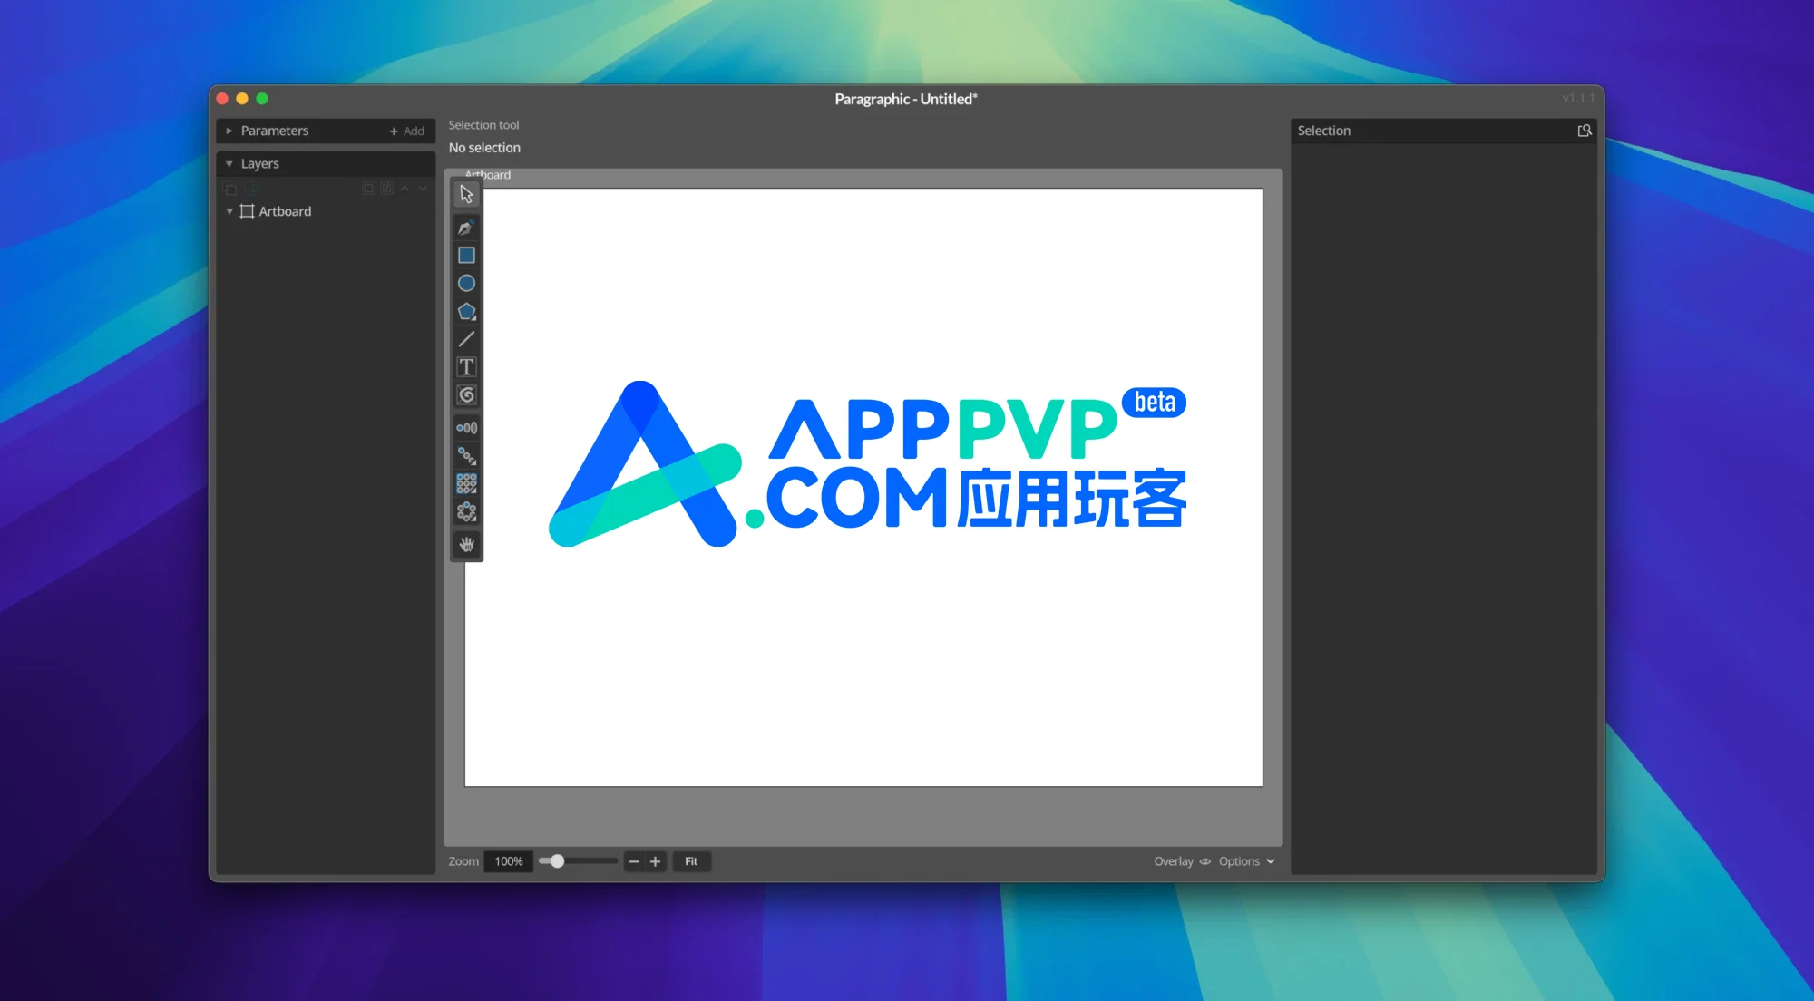Viewport: 1814px width, 1001px height.
Task: Click the zoom slider handle
Action: 558,861
